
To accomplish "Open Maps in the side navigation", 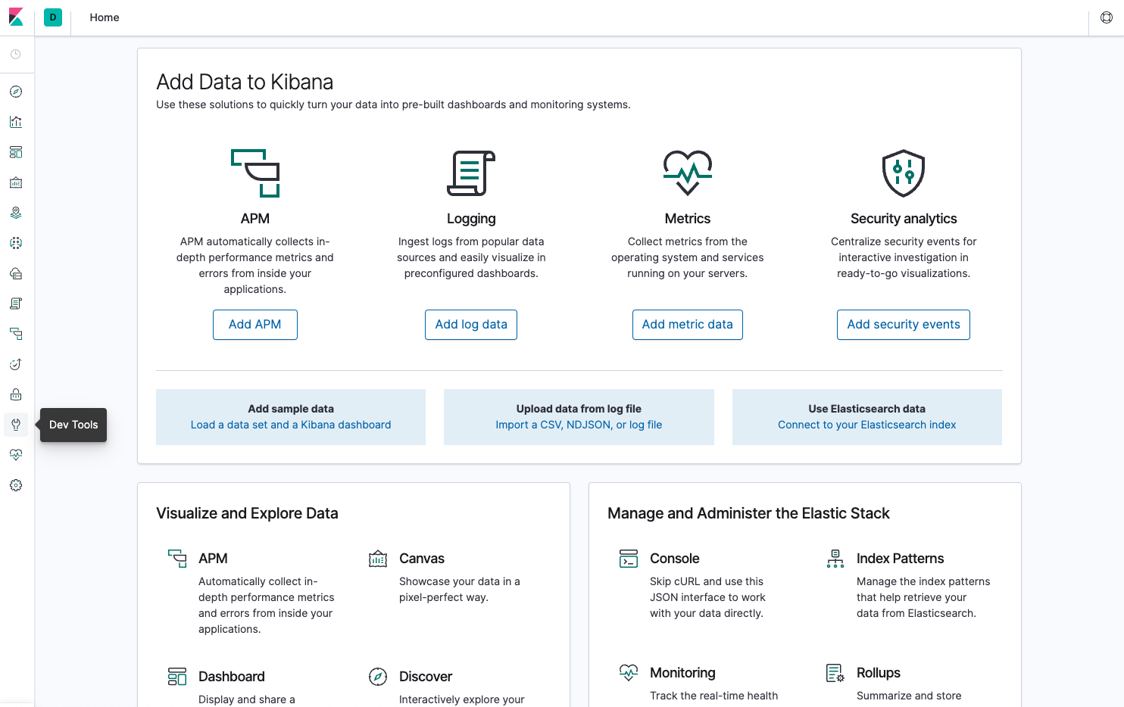I will coord(16,213).
